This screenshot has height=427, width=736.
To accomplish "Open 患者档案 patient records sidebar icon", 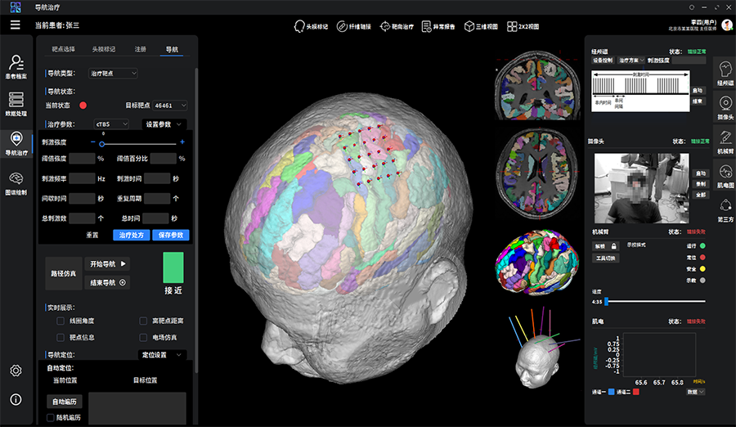I will tap(16, 67).
